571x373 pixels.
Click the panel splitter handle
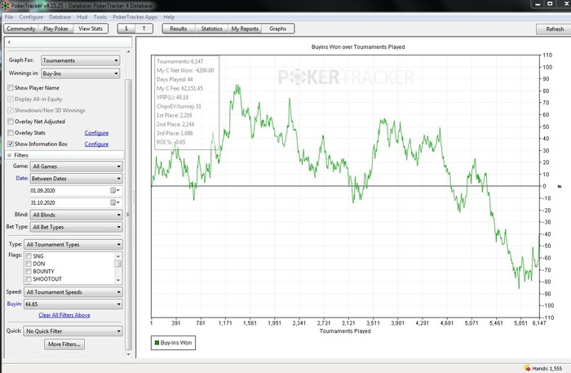pos(134,198)
